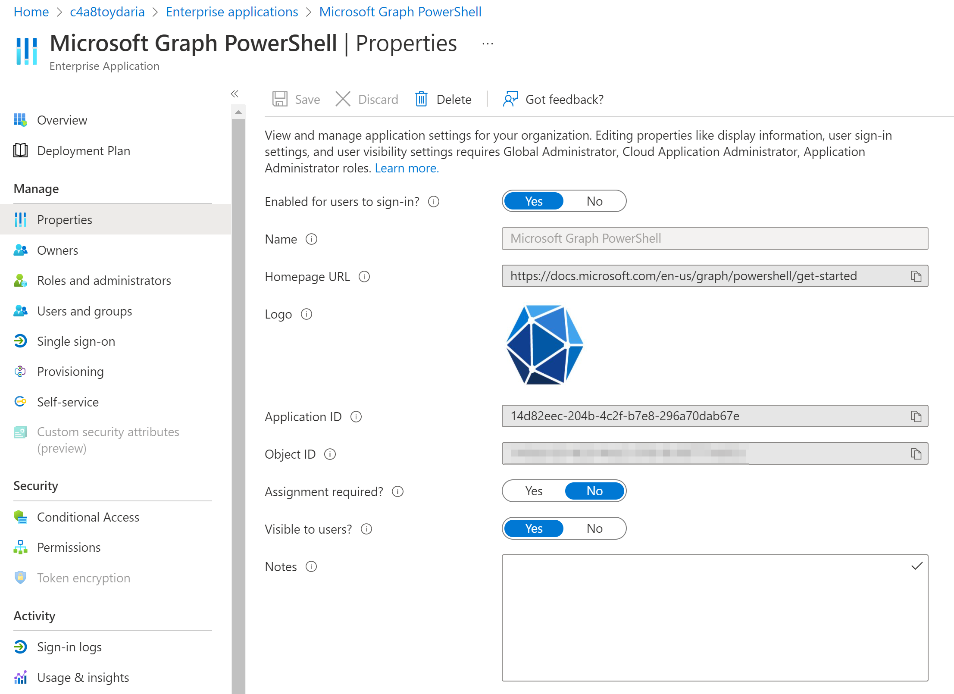Click the Overview navigation icon
Viewport: 954px width, 694px height.
coord(20,119)
